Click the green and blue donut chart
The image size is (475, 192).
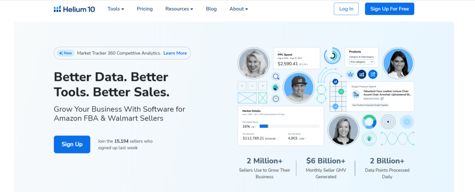(x=369, y=122)
